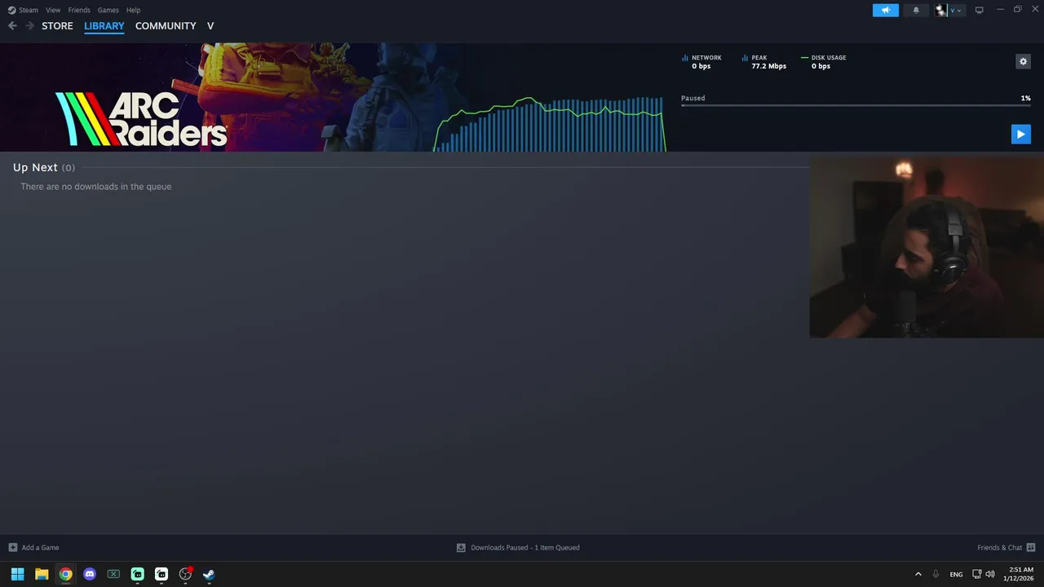Viewport: 1044px width, 587px height.
Task: Open volume speaker tray icon
Action: [x=990, y=574]
